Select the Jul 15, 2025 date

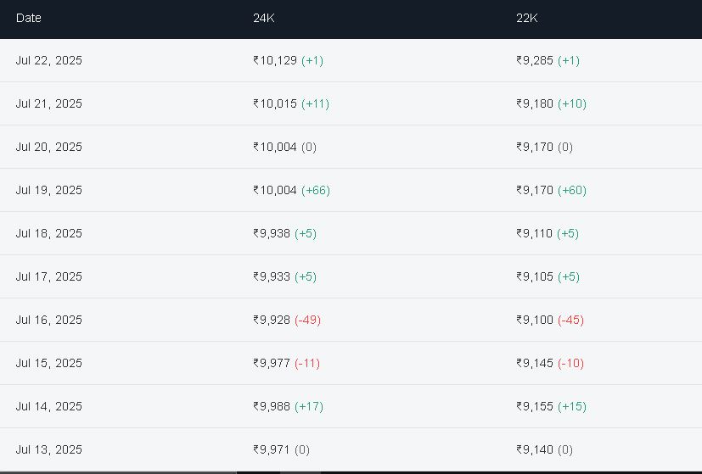click(48, 364)
